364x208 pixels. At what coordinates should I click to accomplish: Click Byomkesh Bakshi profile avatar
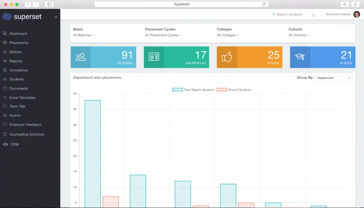357,14
